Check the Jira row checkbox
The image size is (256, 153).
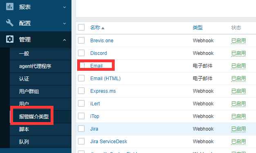point(81,129)
